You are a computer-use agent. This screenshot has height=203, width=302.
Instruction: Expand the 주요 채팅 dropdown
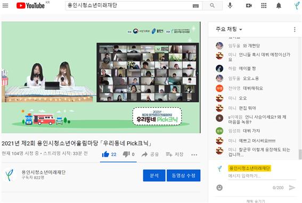tap(229, 29)
